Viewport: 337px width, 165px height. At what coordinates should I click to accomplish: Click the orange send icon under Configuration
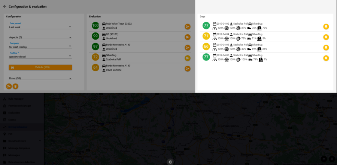(9, 86)
